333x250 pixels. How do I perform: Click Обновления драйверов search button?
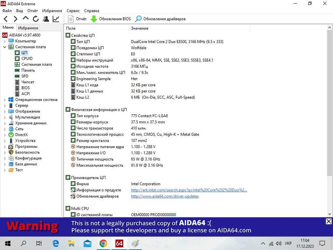160,19
